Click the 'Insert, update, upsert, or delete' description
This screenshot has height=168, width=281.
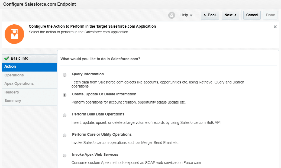tap(146, 122)
